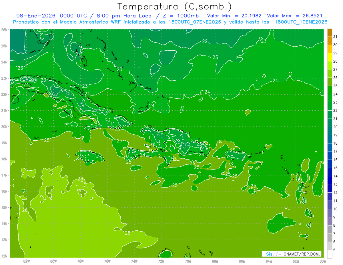Click the Valor Min. = 20.1982 value

(x=234, y=16)
